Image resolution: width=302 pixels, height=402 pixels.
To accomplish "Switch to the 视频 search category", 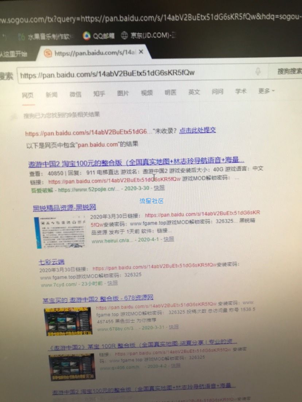I will point(147,93).
